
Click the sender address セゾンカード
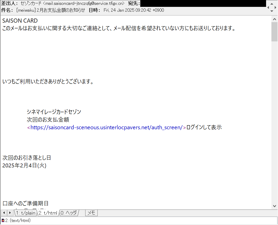[x=72, y=3]
